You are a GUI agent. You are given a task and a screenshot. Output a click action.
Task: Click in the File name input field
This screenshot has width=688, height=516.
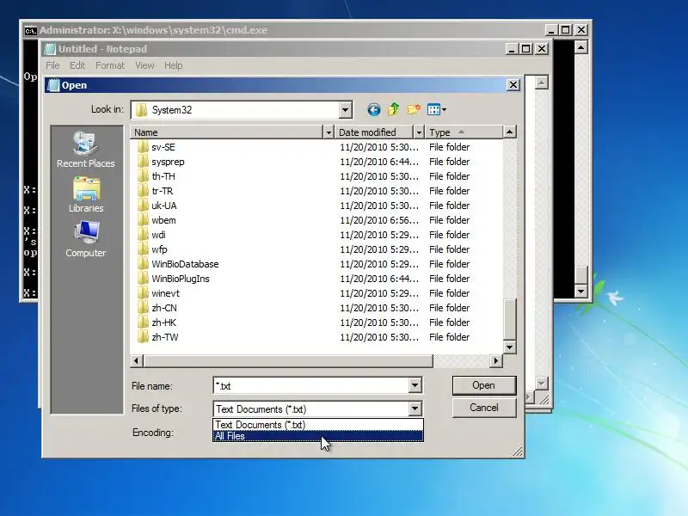pyautogui.click(x=311, y=385)
